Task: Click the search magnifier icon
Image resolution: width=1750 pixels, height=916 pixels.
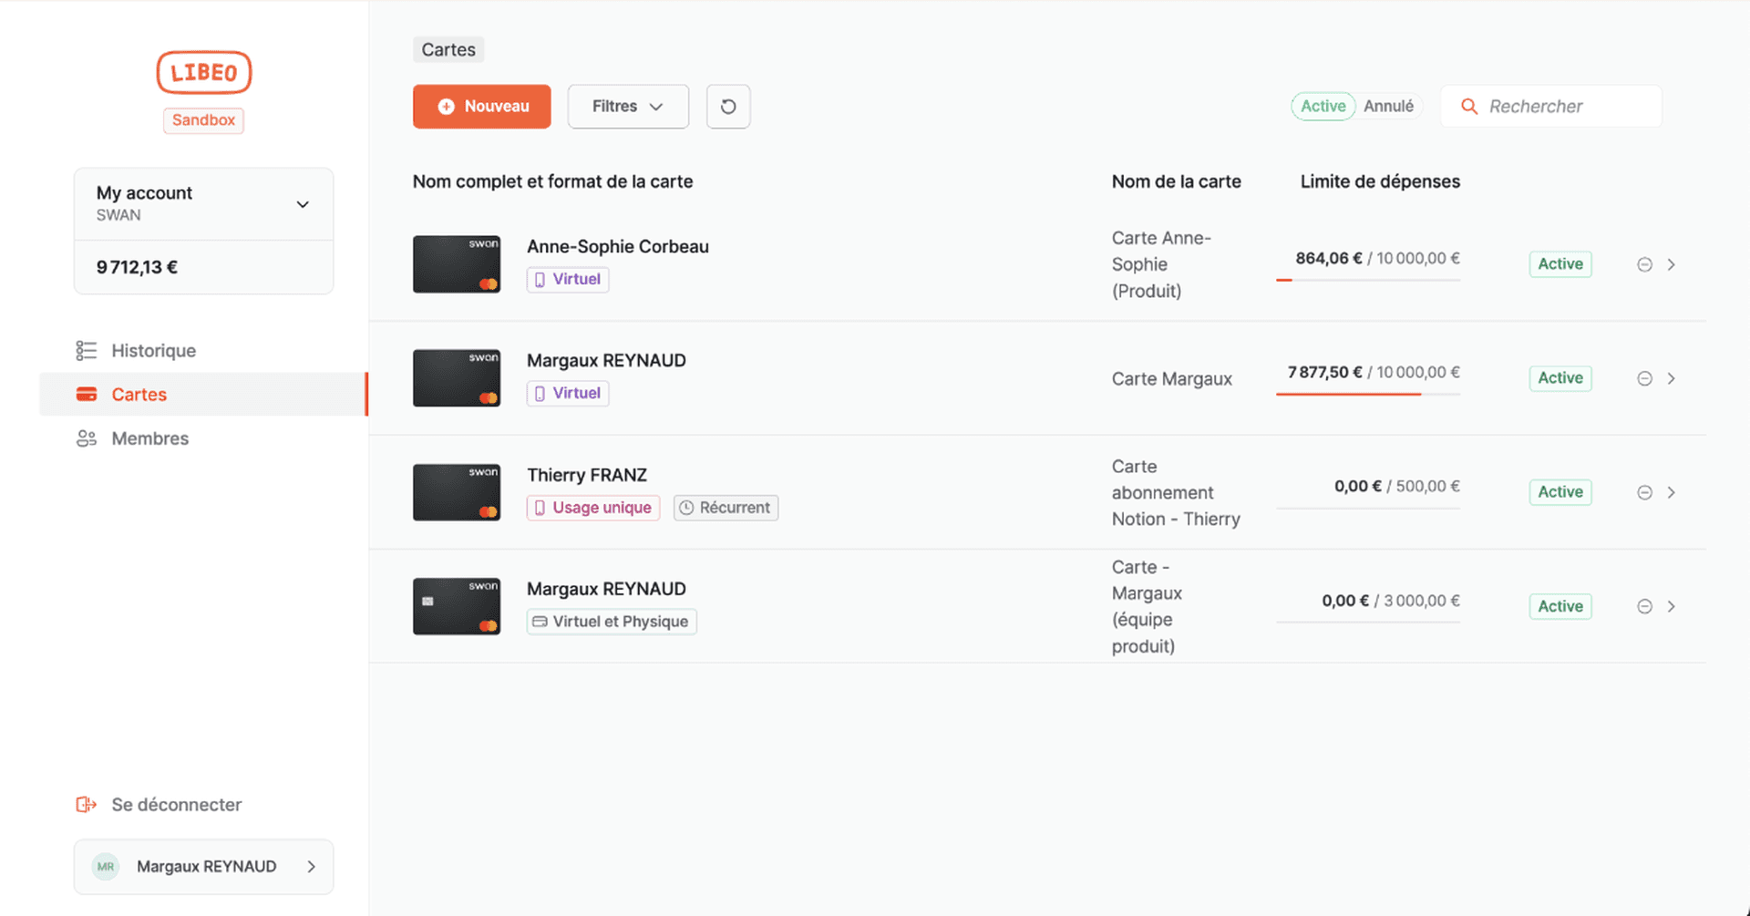Action: pyautogui.click(x=1468, y=106)
